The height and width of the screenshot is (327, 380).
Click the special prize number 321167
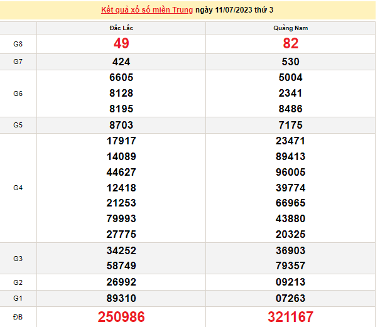(290, 317)
